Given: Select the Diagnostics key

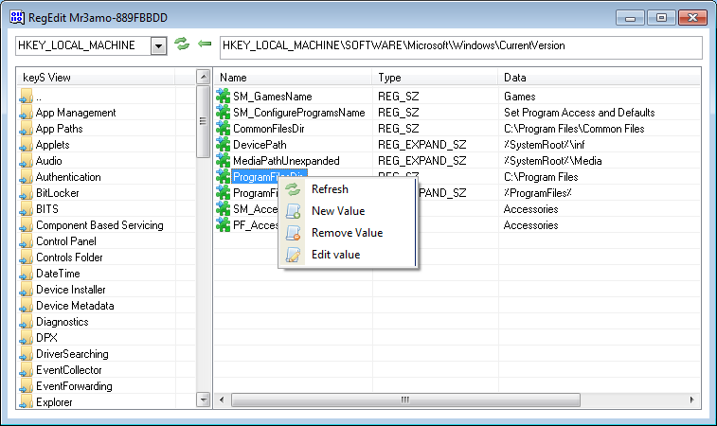Looking at the screenshot, I should [x=62, y=322].
